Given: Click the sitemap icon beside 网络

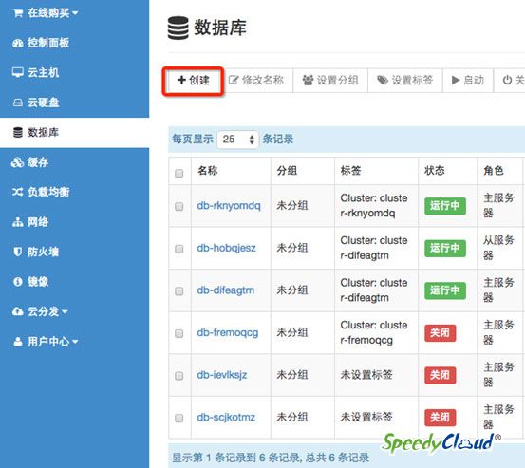Looking at the screenshot, I should [x=18, y=222].
